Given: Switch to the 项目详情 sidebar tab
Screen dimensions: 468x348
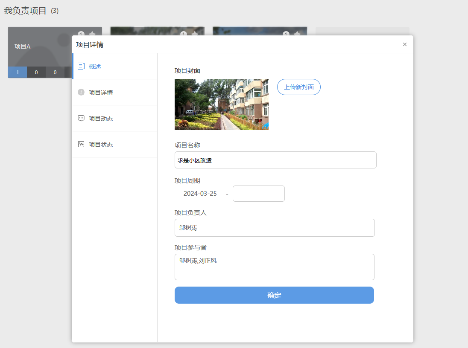Looking at the screenshot, I should (101, 93).
